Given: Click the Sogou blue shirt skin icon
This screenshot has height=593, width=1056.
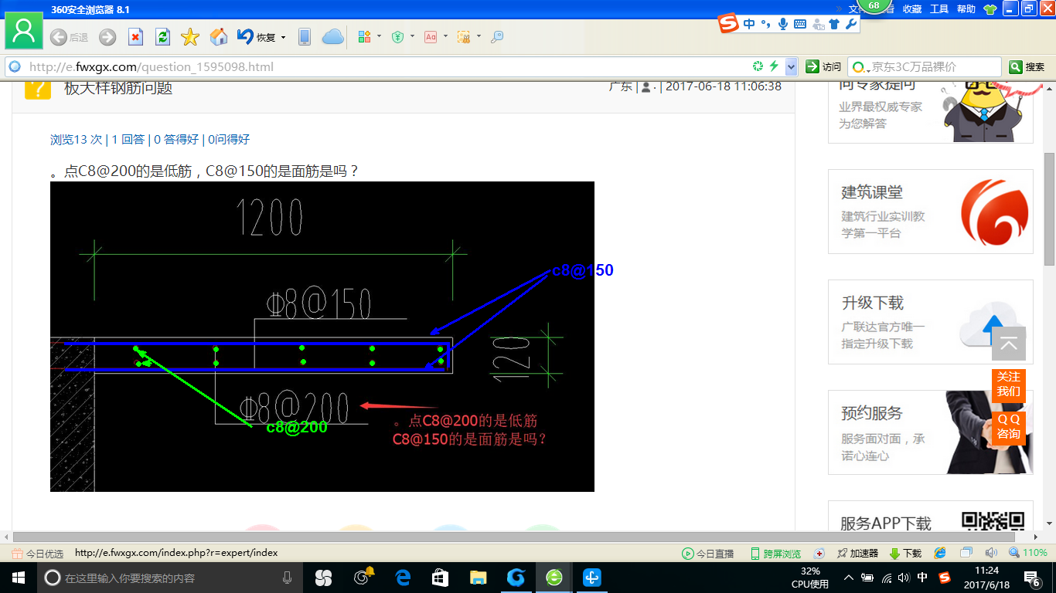Looking at the screenshot, I should 833,24.
